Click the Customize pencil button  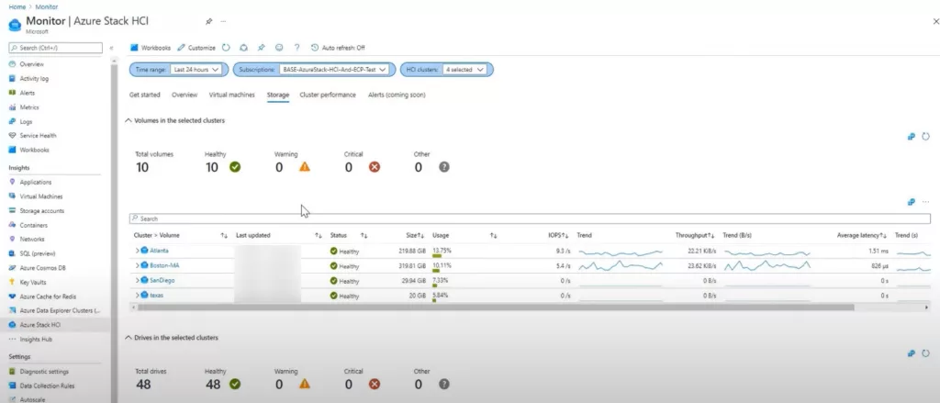pos(196,48)
